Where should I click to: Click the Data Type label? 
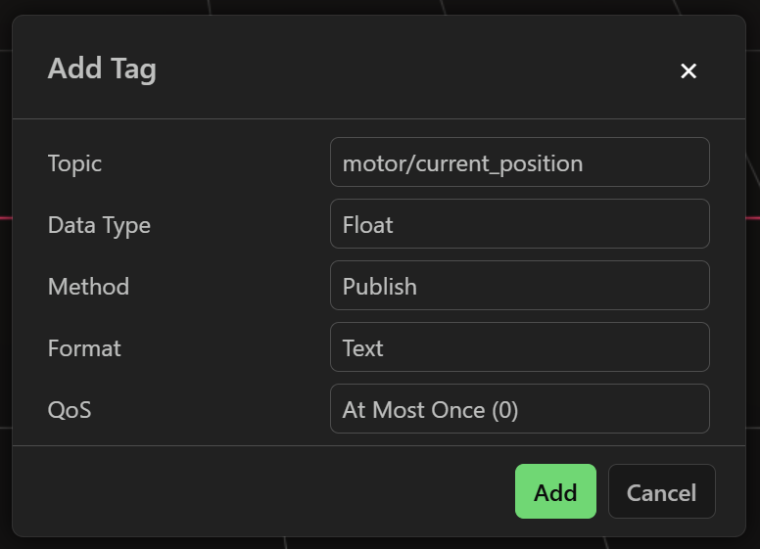[99, 225]
